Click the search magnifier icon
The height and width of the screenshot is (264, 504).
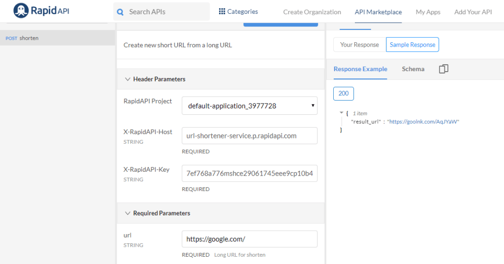pyautogui.click(x=120, y=12)
